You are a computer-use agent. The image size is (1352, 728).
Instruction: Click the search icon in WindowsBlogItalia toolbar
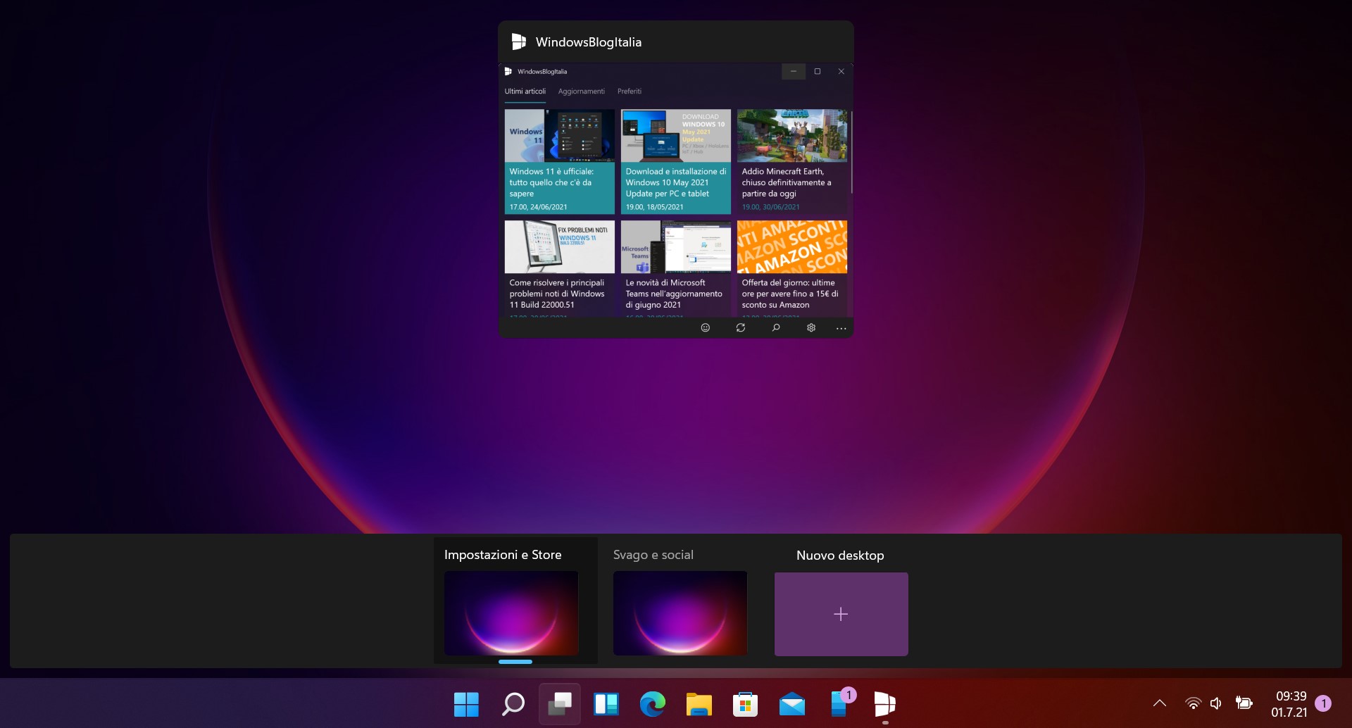tap(776, 328)
